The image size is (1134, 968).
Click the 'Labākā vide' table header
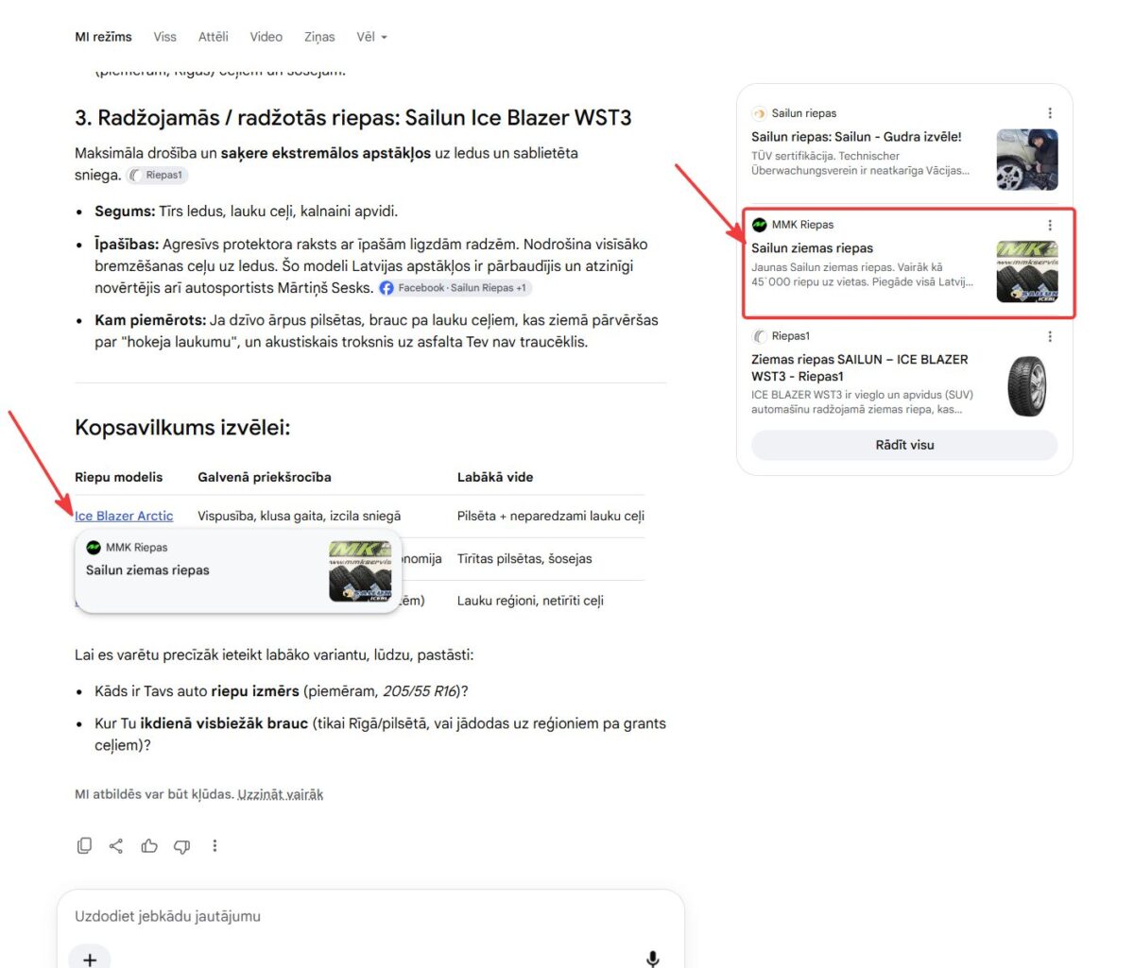[495, 477]
